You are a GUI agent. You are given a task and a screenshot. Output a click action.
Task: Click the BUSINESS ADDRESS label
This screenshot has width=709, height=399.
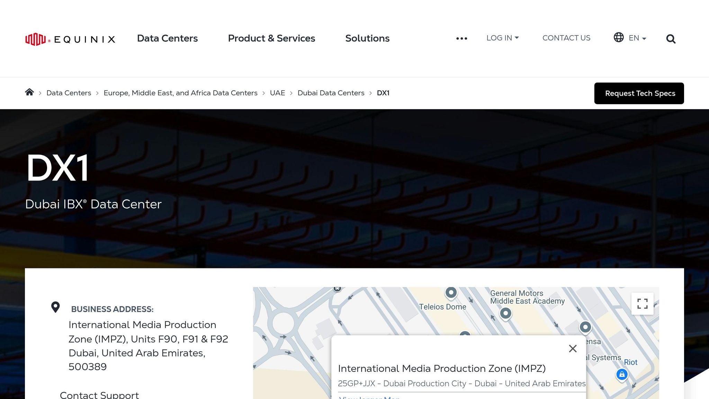(112, 309)
